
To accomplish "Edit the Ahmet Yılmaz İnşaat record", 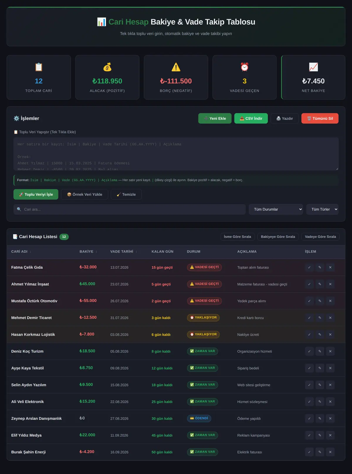I will click(x=320, y=284).
